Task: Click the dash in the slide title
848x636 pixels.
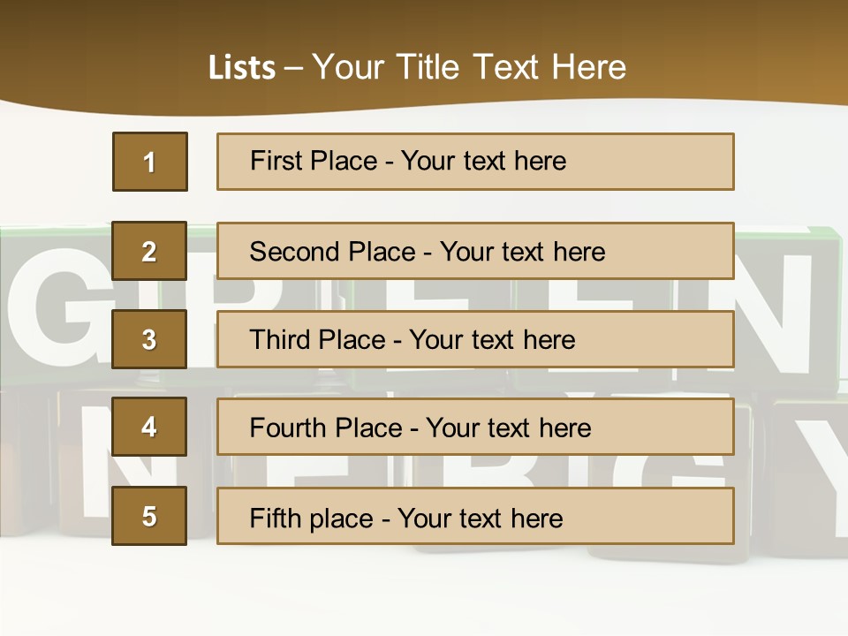Action: (293, 68)
